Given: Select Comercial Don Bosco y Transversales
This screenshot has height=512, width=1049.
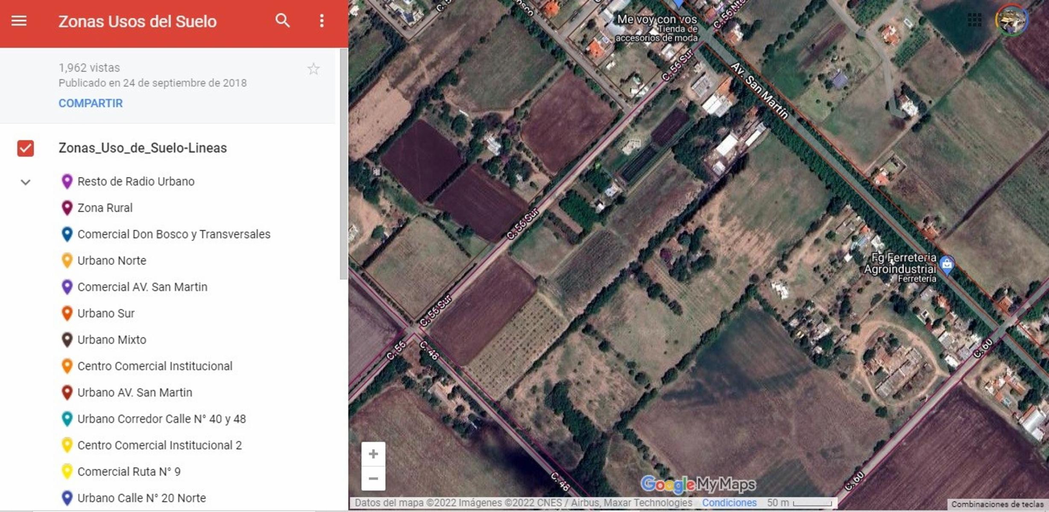Looking at the screenshot, I should click(174, 234).
